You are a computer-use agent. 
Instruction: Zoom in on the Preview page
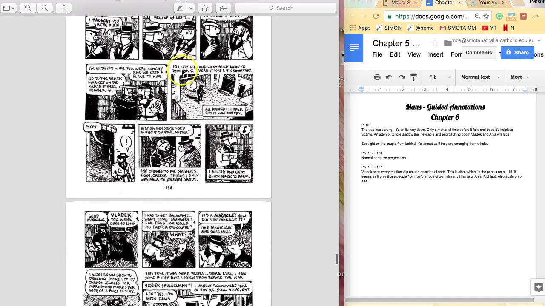44,8
